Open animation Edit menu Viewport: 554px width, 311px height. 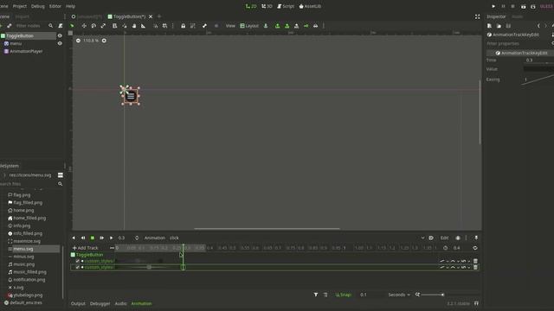click(444, 238)
